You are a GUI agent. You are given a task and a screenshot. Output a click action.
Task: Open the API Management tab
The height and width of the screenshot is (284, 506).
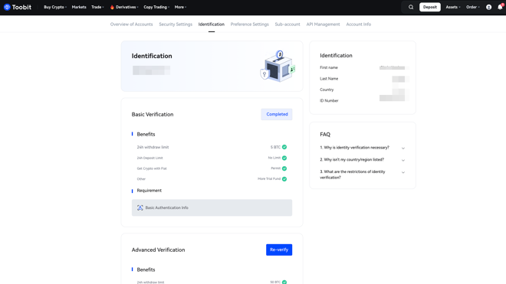[x=323, y=24]
